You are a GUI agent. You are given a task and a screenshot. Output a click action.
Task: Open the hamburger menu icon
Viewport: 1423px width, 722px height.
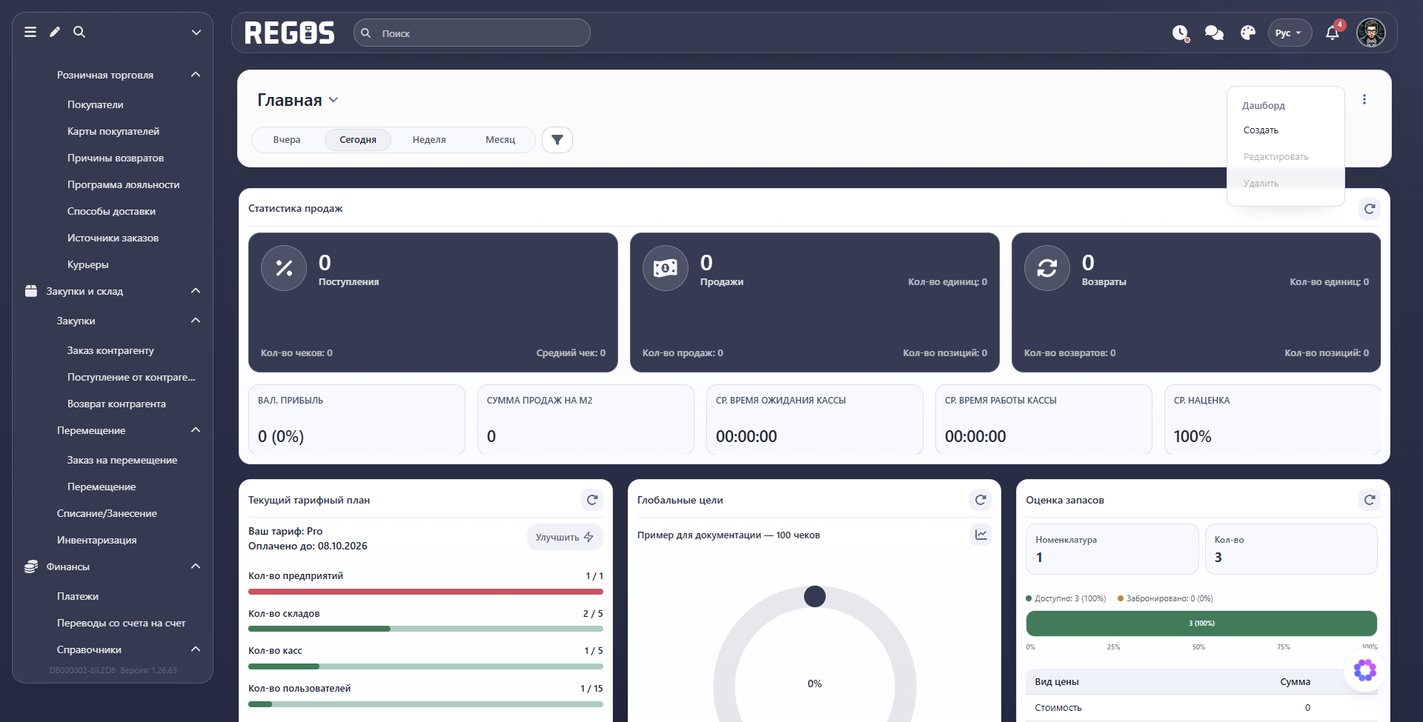point(30,32)
